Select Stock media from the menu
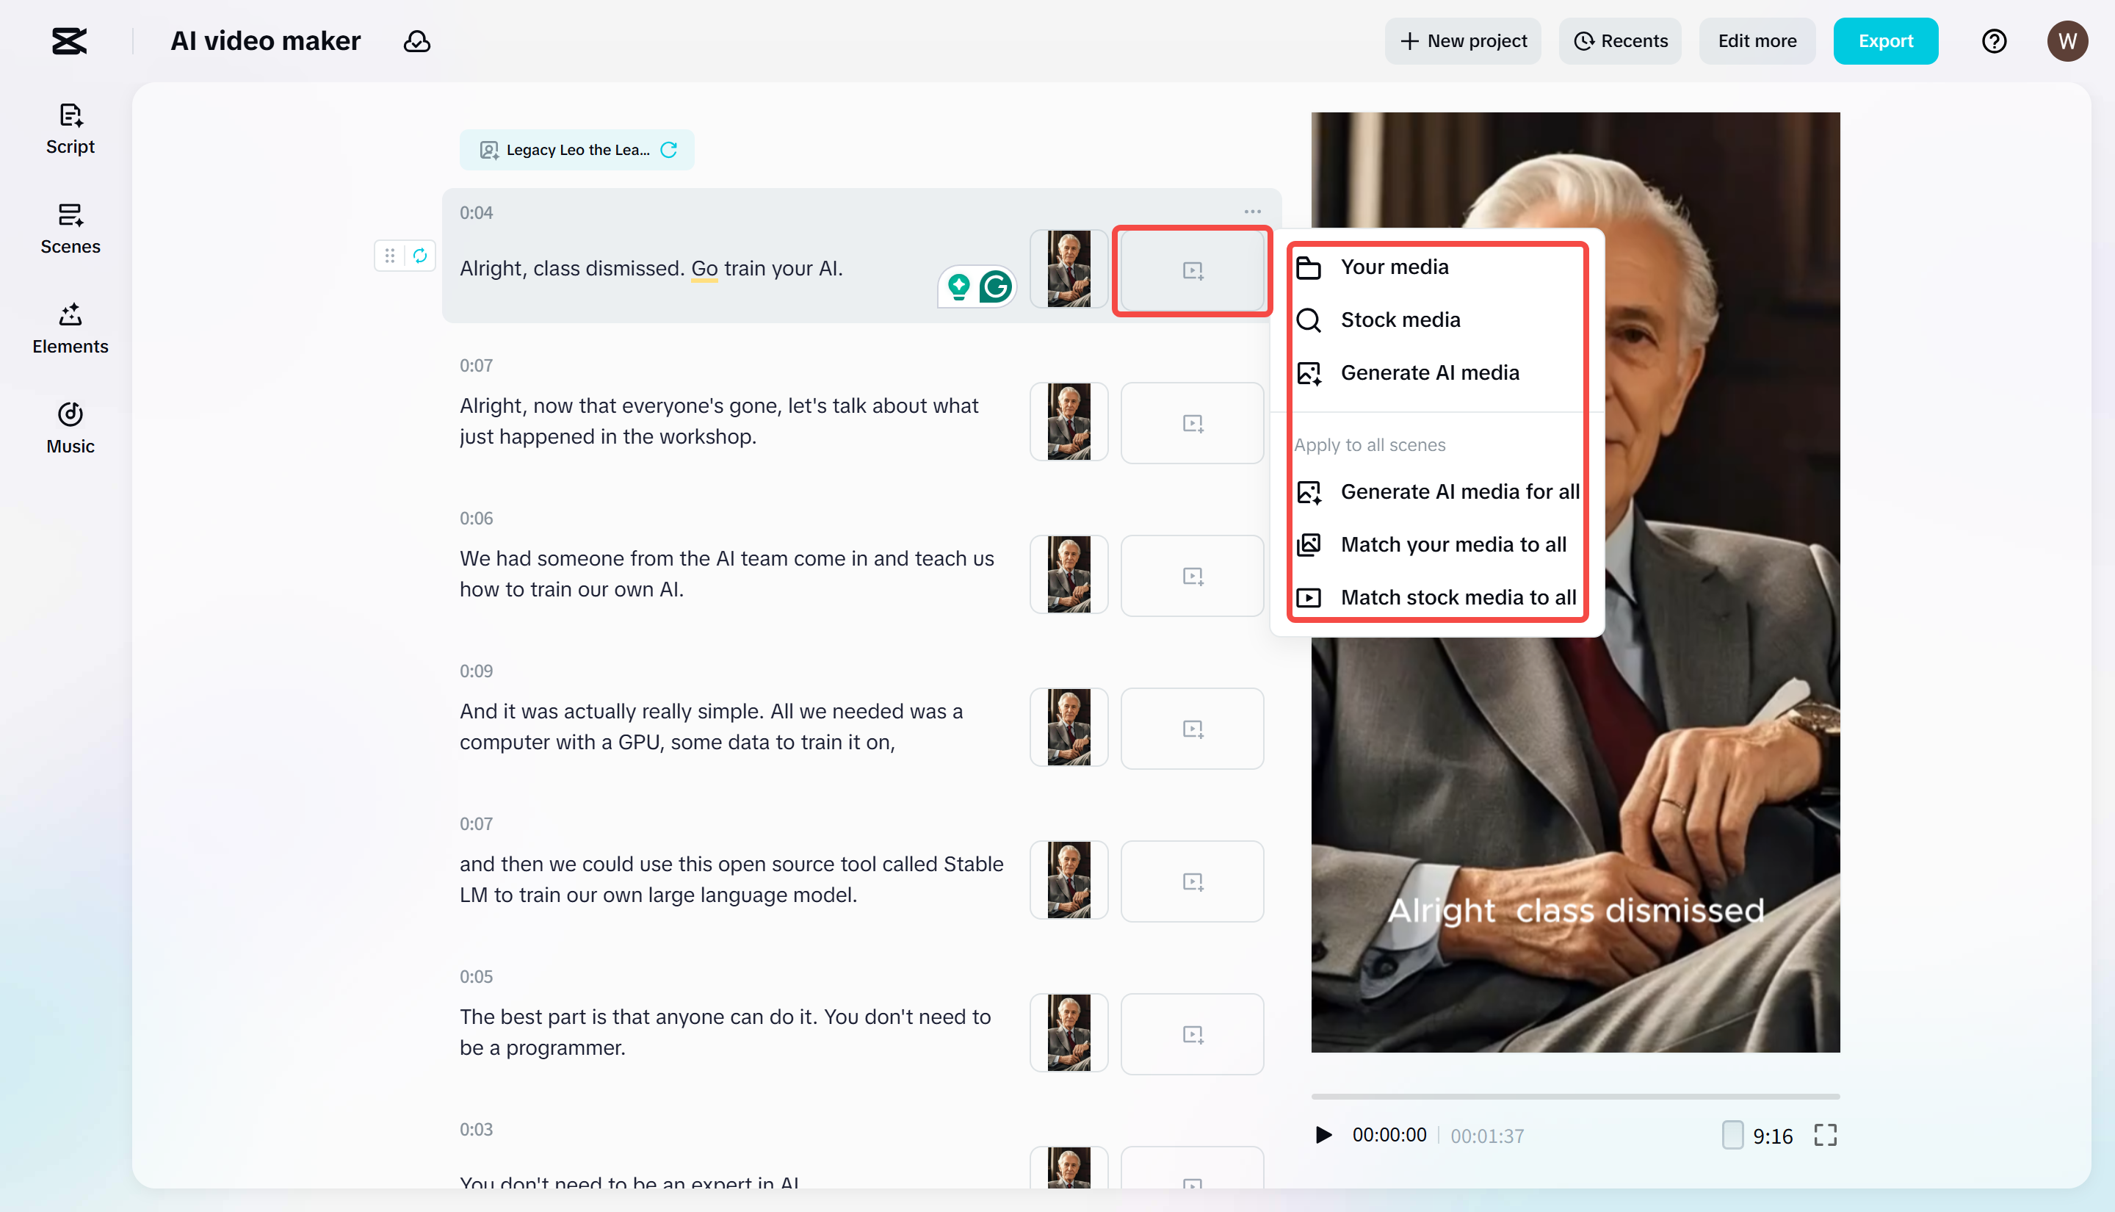The height and width of the screenshot is (1212, 2115). (x=1400, y=320)
